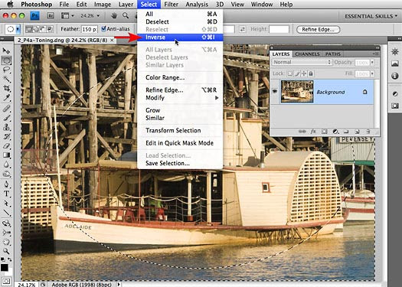Reset default foreground and background colors
The height and width of the screenshot is (287, 402).
point(2,259)
